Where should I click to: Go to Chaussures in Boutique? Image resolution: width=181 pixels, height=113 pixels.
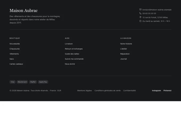click(15, 49)
